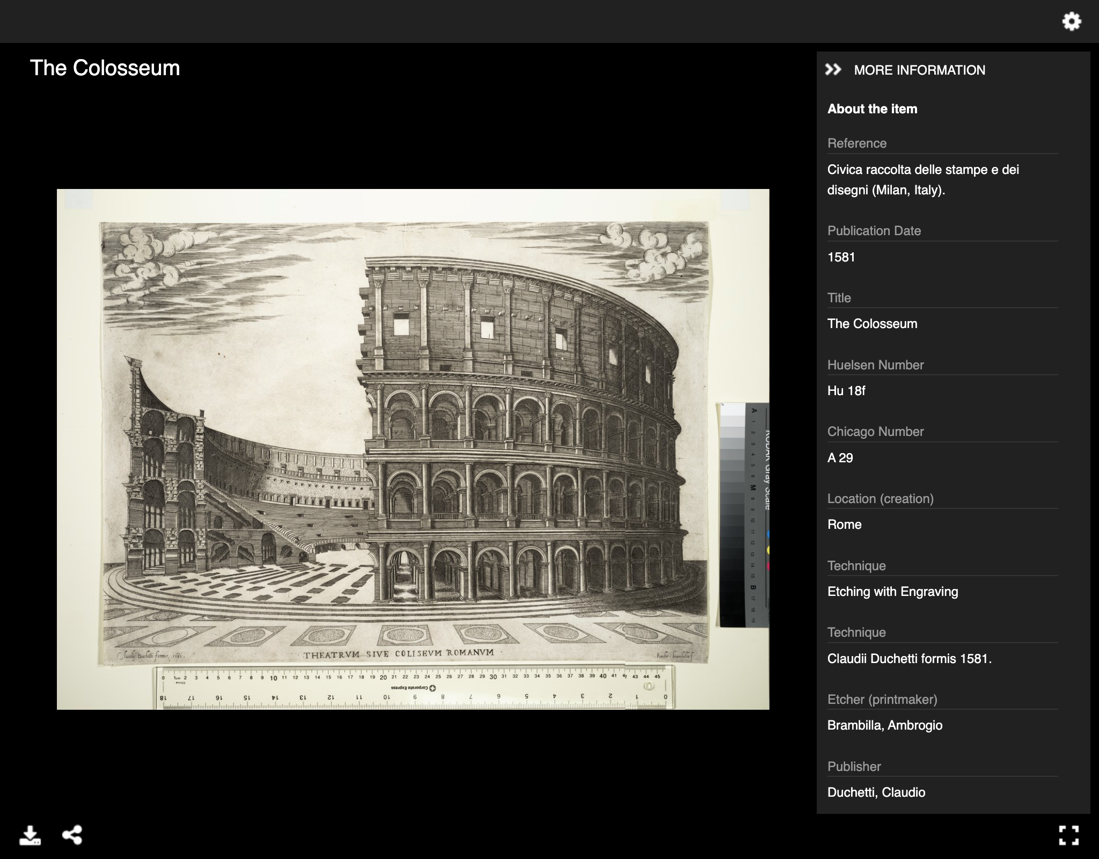The image size is (1099, 859).
Task: Select the publication date value 1581
Action: click(841, 257)
